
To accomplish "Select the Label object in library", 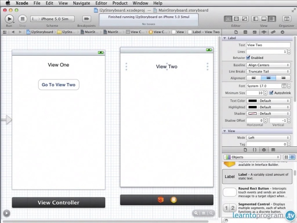I will [257, 177].
